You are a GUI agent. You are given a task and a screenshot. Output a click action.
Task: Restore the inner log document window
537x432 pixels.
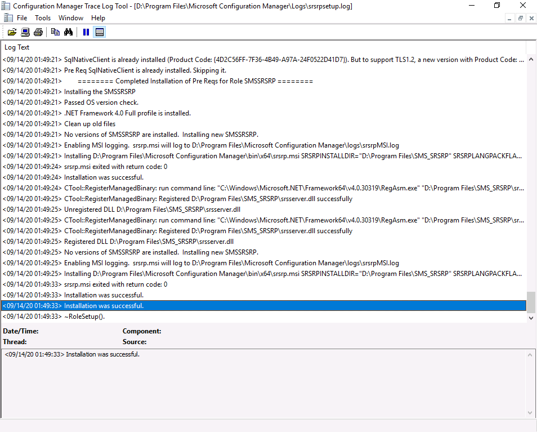[520, 19]
